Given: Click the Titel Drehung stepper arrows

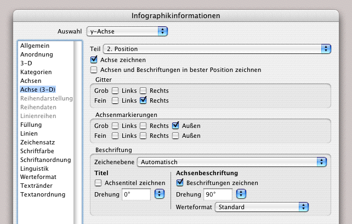Looking at the screenshot, I should (x=160, y=194).
